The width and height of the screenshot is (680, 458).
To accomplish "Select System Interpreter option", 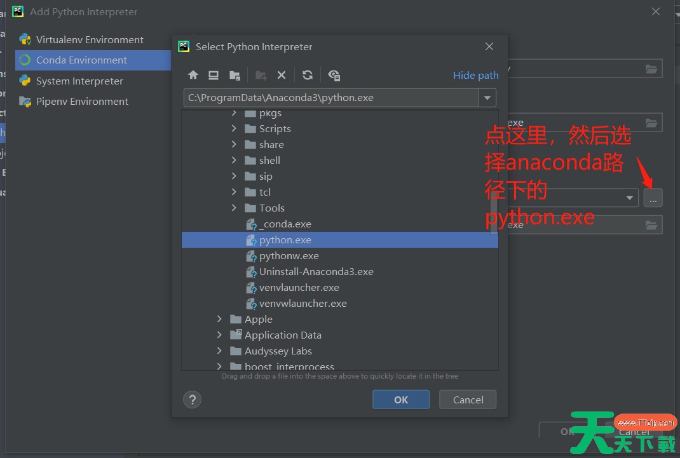I will coord(79,81).
